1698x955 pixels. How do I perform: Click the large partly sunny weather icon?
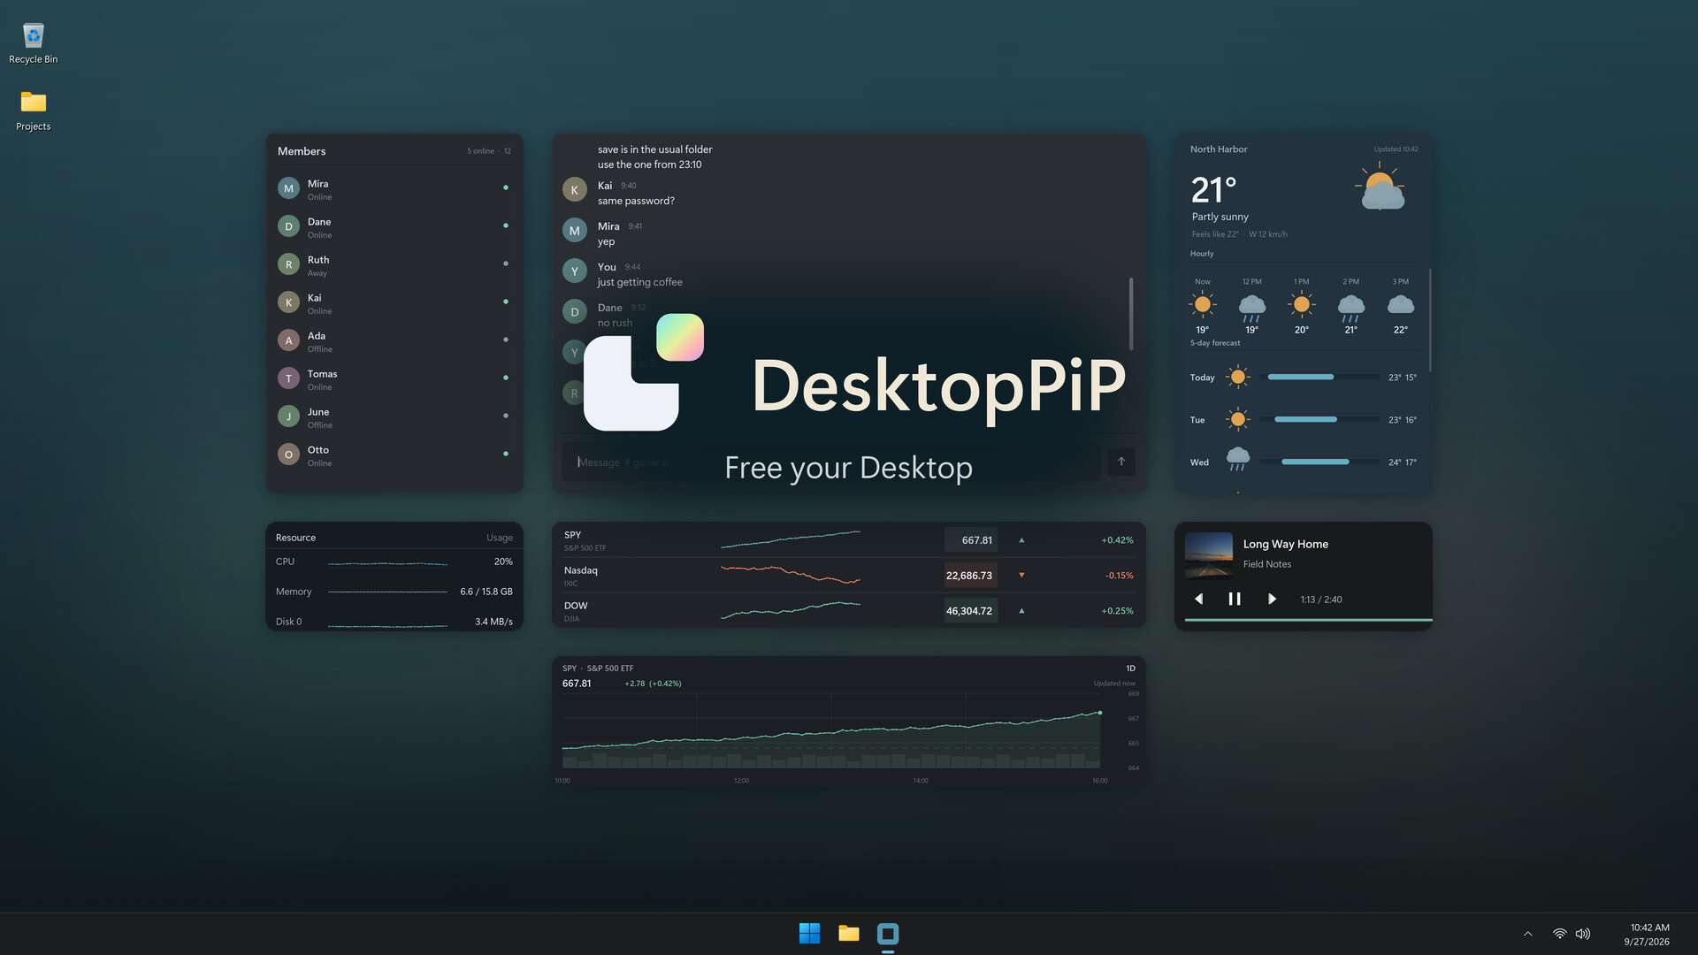coord(1381,187)
